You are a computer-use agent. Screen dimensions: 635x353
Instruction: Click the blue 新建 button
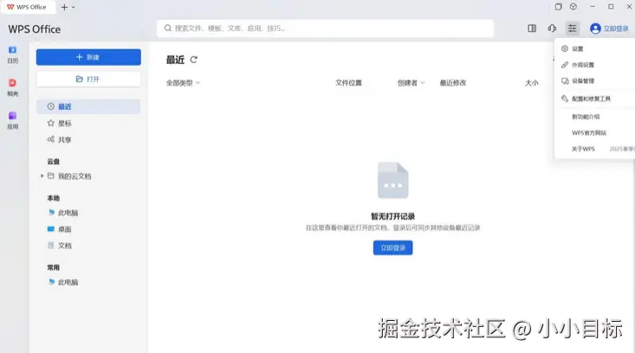tap(88, 57)
